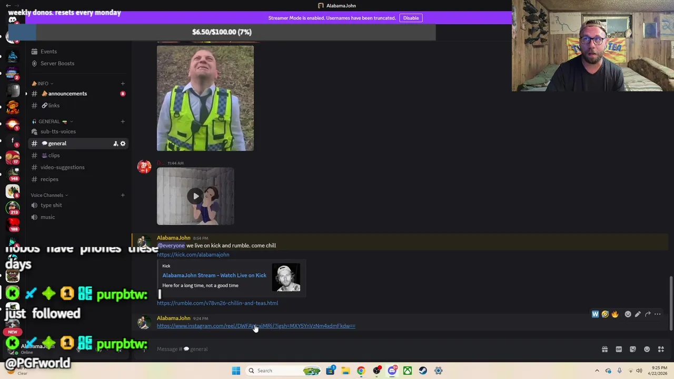This screenshot has width=674, height=379.
Task: Open server with 213 notification badge
Action: pos(13,208)
